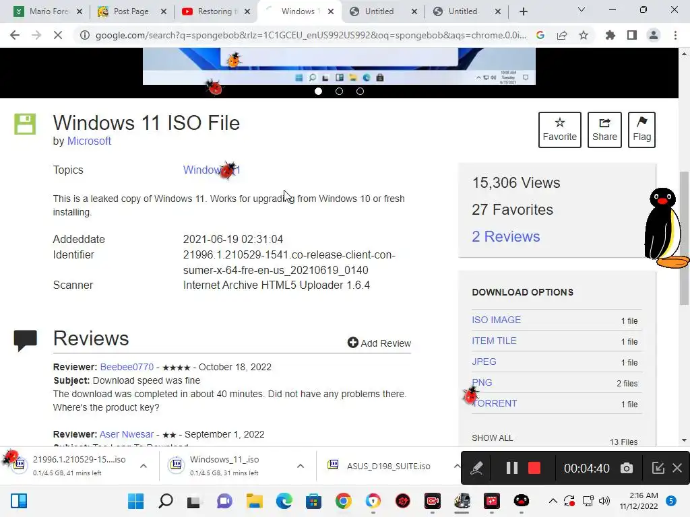
Task: Close the recorder toolbar
Action: point(677,469)
